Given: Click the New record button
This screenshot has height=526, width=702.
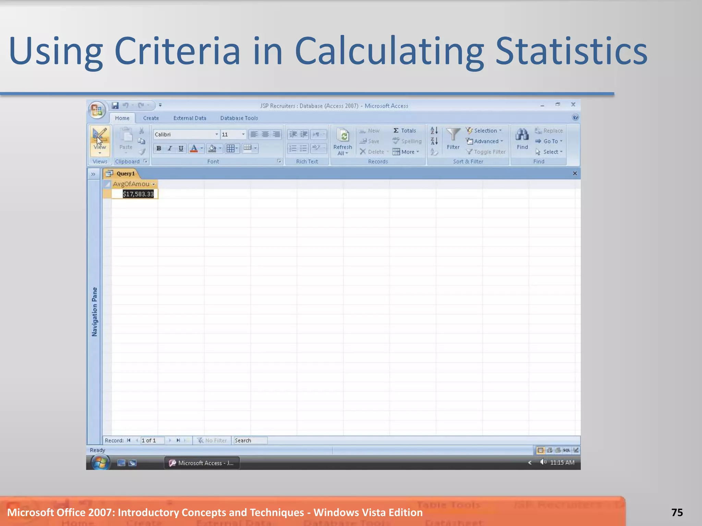Looking at the screenshot, I should pyautogui.click(x=369, y=130).
